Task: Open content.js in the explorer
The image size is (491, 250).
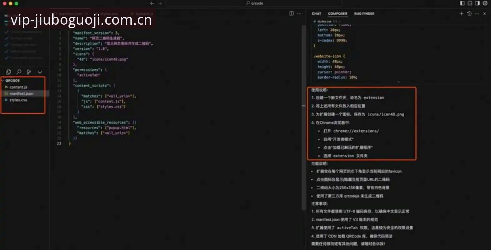Action: pyautogui.click(x=18, y=87)
